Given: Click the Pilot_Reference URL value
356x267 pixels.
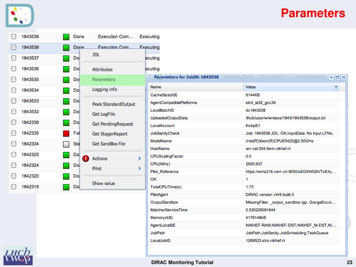Looking at the screenshot, I should tap(291, 172).
